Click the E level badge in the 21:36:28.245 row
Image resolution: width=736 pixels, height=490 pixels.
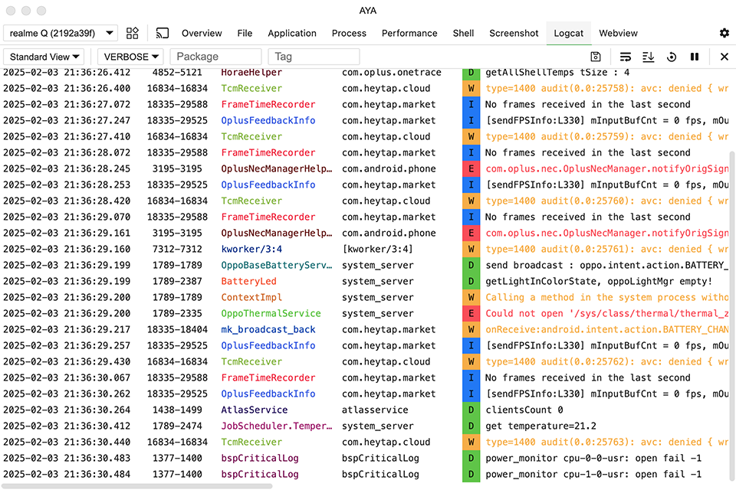tap(471, 168)
